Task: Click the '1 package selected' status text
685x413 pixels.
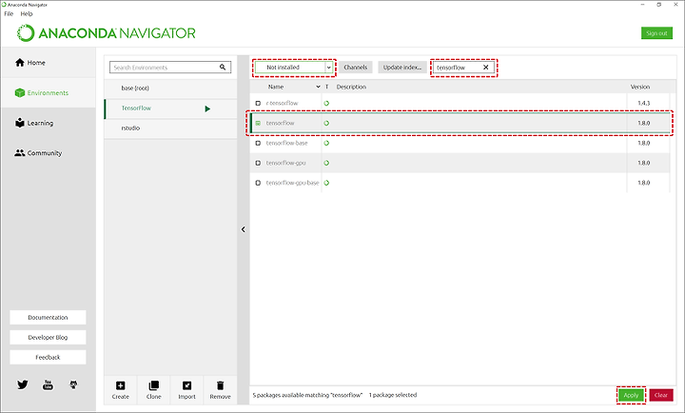Action: click(x=393, y=395)
